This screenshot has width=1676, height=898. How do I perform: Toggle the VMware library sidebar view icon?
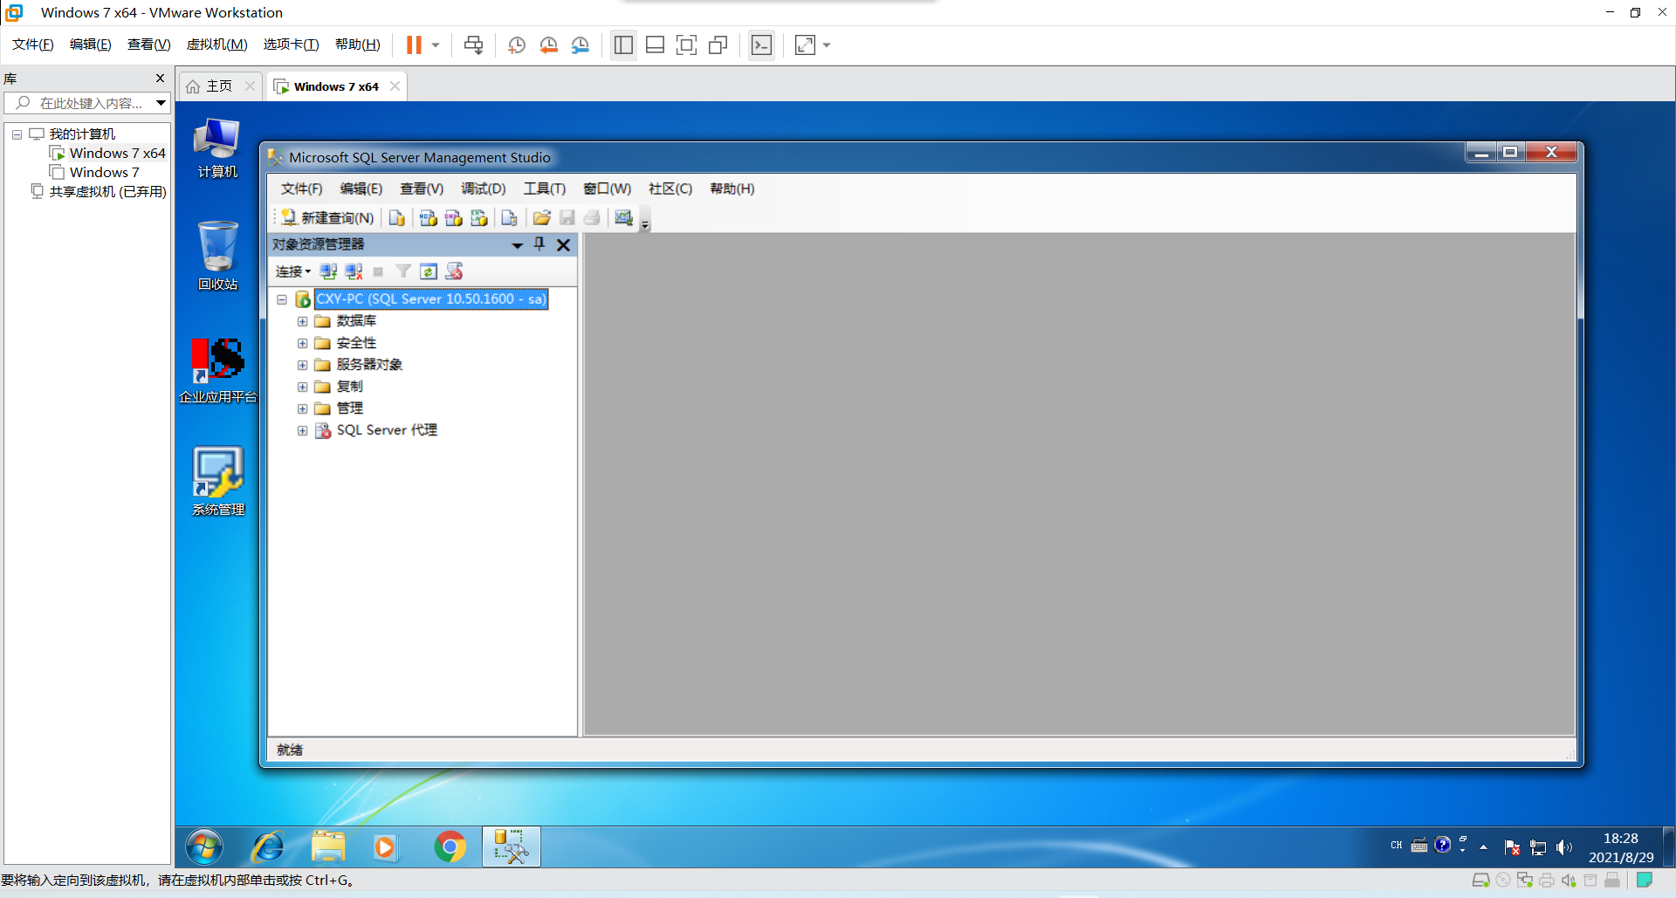click(623, 45)
